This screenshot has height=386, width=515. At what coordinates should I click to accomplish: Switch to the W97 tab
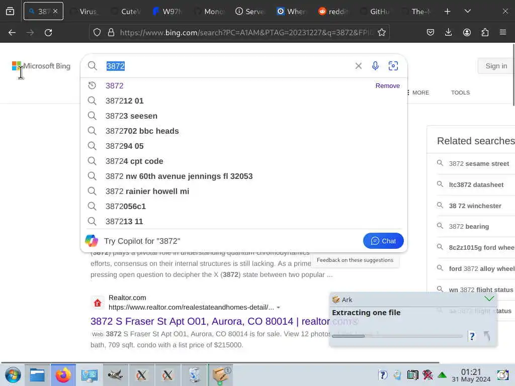pyautogui.click(x=167, y=12)
